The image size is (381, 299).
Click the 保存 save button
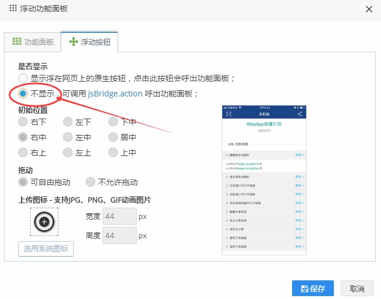point(313,288)
